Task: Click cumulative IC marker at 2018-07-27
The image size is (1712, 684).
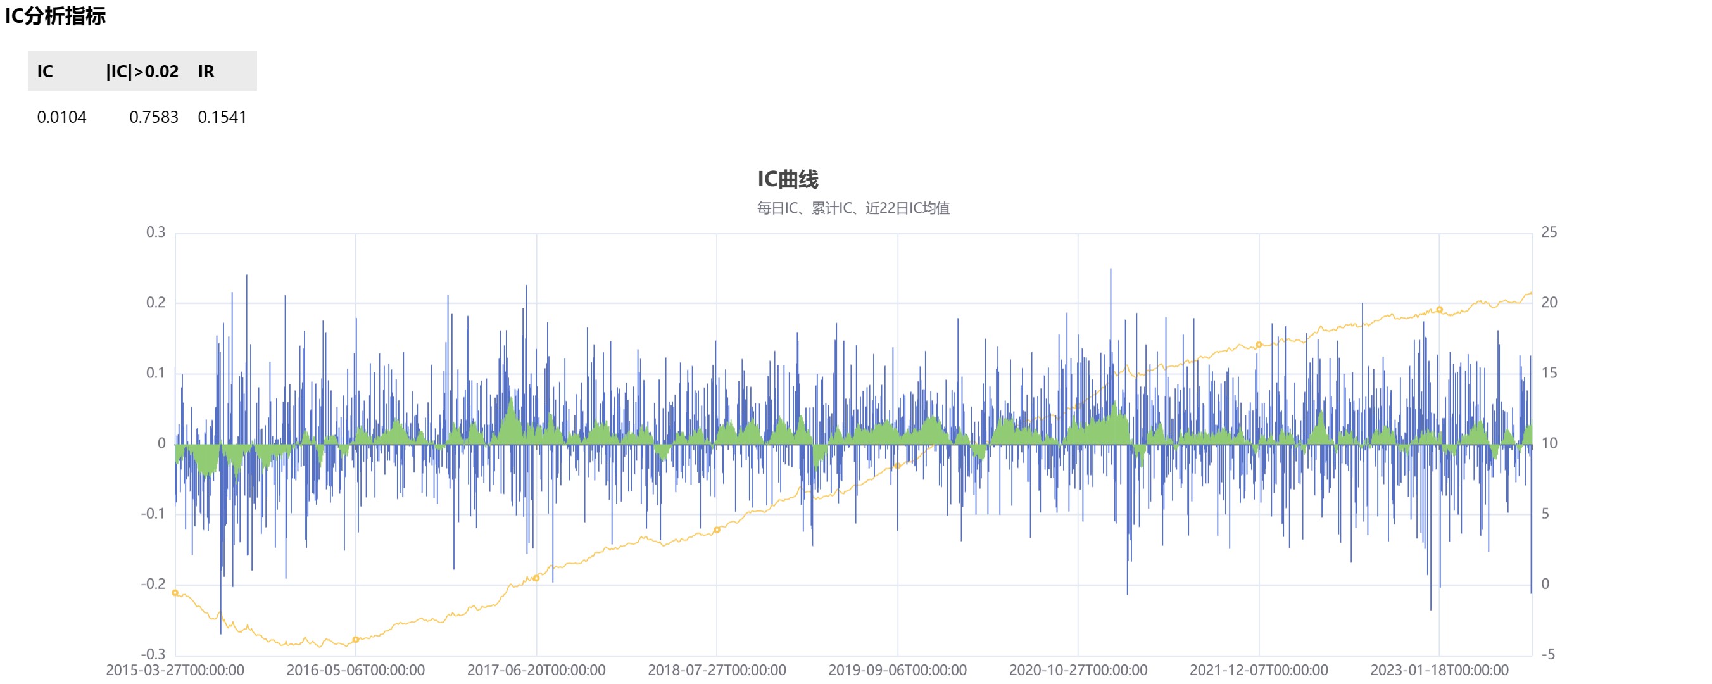Action: 717,530
